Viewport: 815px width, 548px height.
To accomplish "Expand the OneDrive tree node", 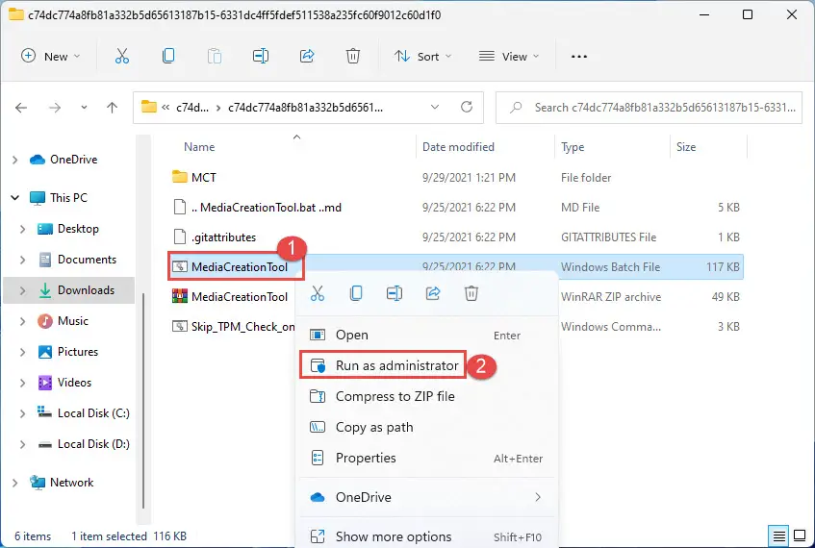I will click(x=15, y=160).
